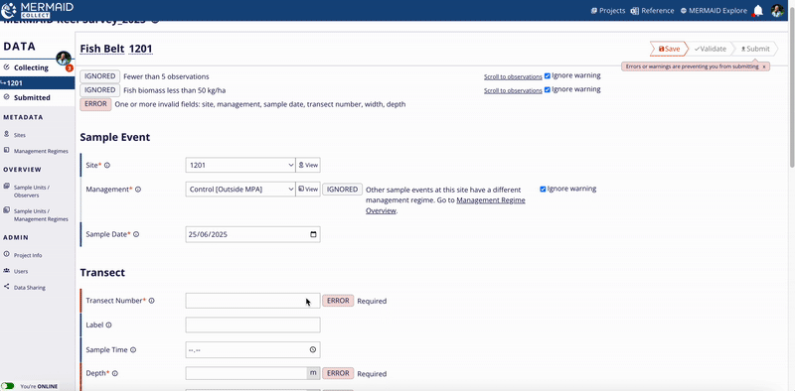Screen dimensions: 795x391
Task: Click the info icon next to Sample Time
Action: point(133,350)
